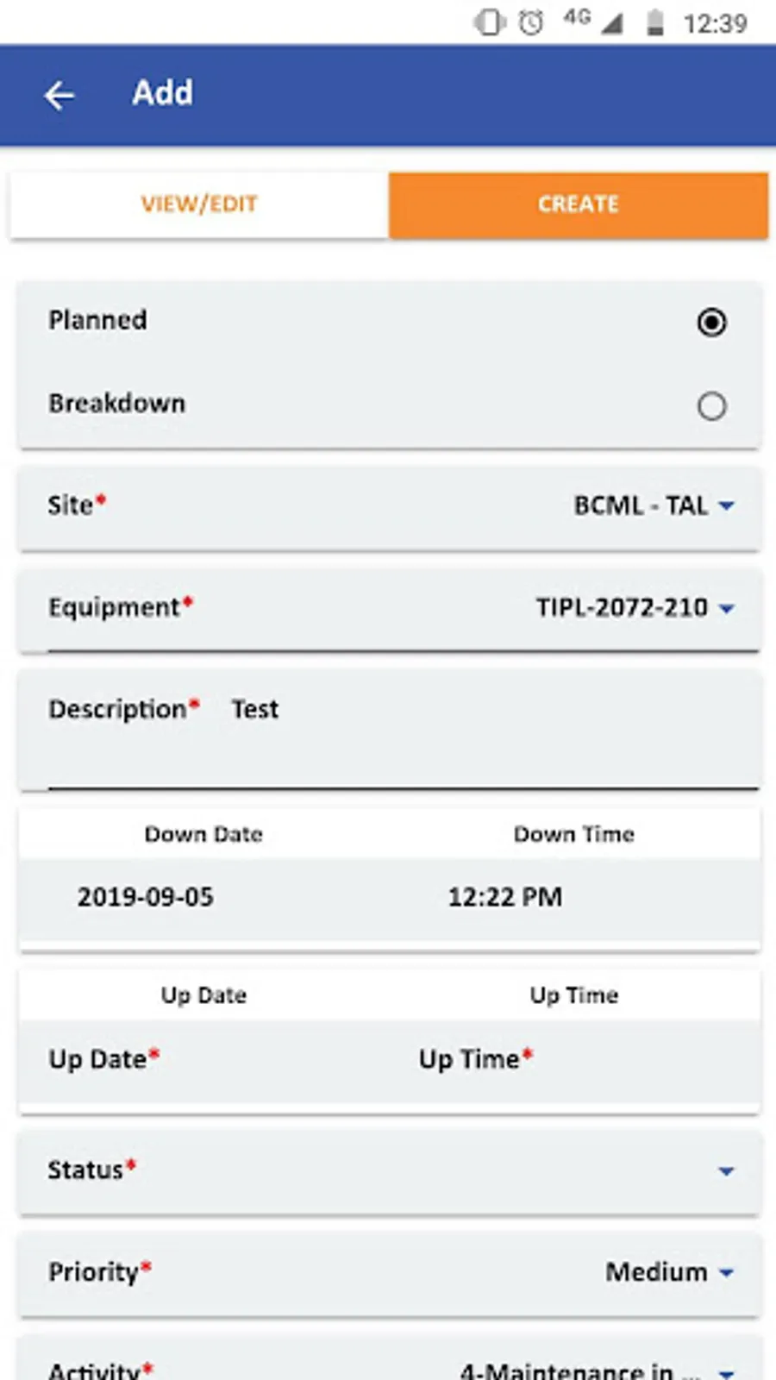This screenshot has height=1380, width=776.
Task: Open the Activity dropdown arrow
Action: [x=726, y=1373]
